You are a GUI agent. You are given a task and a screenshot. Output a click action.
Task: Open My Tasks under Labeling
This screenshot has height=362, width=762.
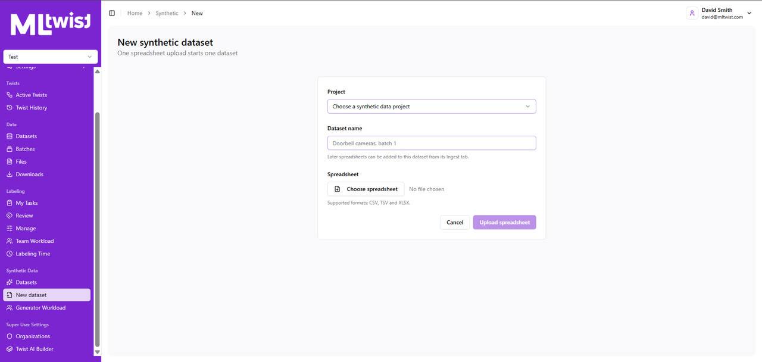(47, 203)
